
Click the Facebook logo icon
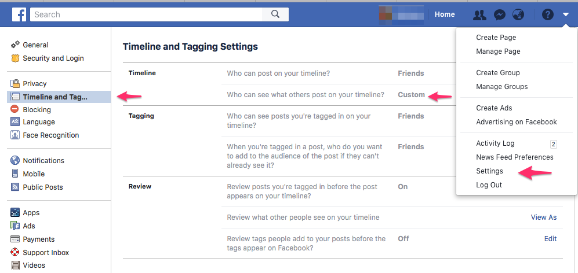tap(19, 14)
